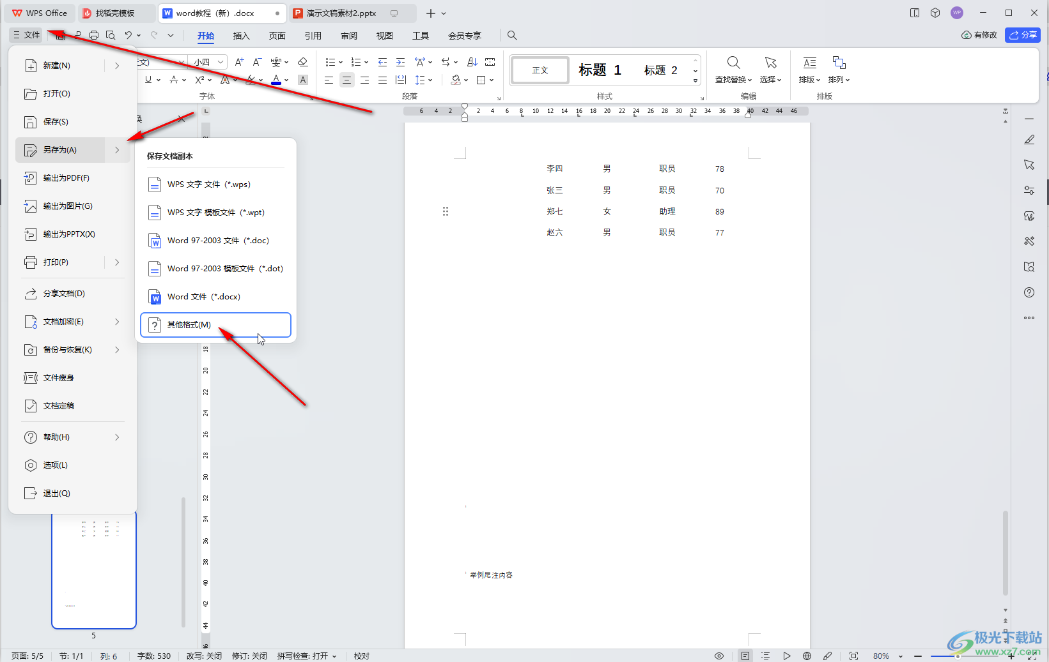The height and width of the screenshot is (662, 1049).
Task: Open the line spacing dropdown arrow
Action: [431, 80]
